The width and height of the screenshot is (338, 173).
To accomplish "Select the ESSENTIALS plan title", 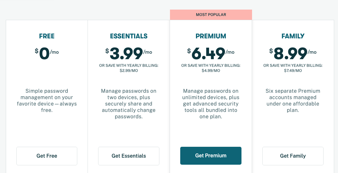I will tap(129, 36).
